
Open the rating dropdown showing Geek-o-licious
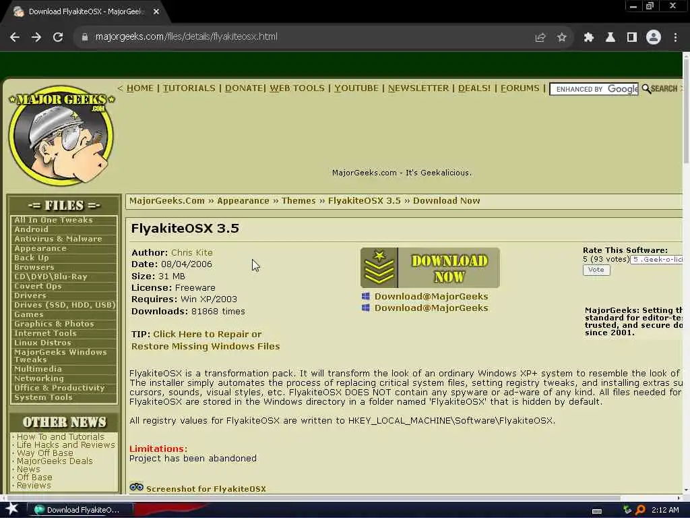click(x=656, y=260)
